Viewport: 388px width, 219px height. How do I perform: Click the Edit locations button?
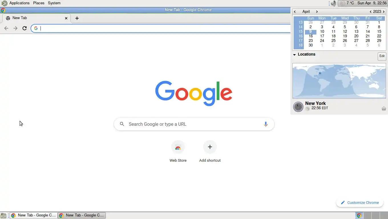382,56
